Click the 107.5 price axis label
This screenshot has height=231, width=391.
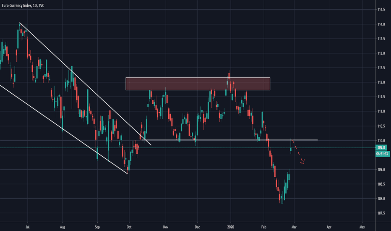point(381,213)
